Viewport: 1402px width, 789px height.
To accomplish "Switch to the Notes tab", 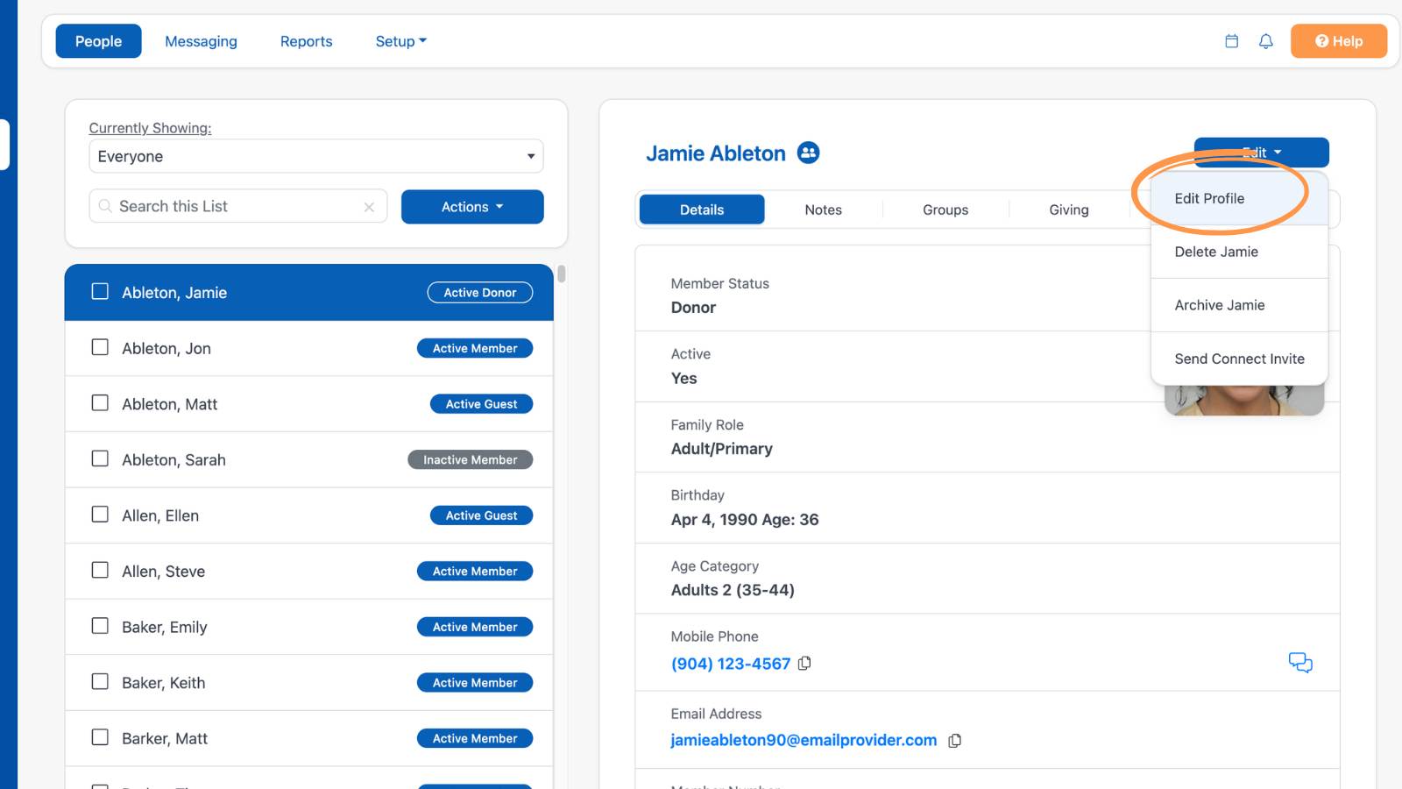I will click(x=823, y=210).
